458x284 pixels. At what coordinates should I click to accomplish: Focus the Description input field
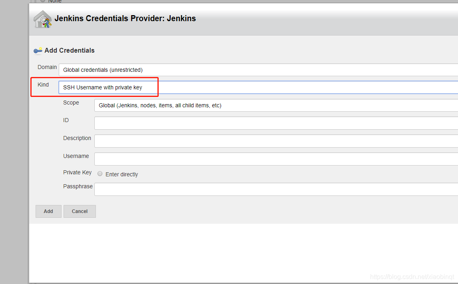pos(276,141)
